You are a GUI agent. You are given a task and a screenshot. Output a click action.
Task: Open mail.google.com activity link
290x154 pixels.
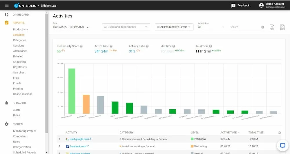tap(80, 139)
